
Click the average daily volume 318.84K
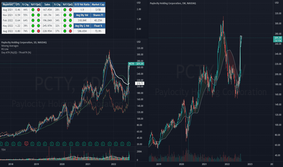82,20
